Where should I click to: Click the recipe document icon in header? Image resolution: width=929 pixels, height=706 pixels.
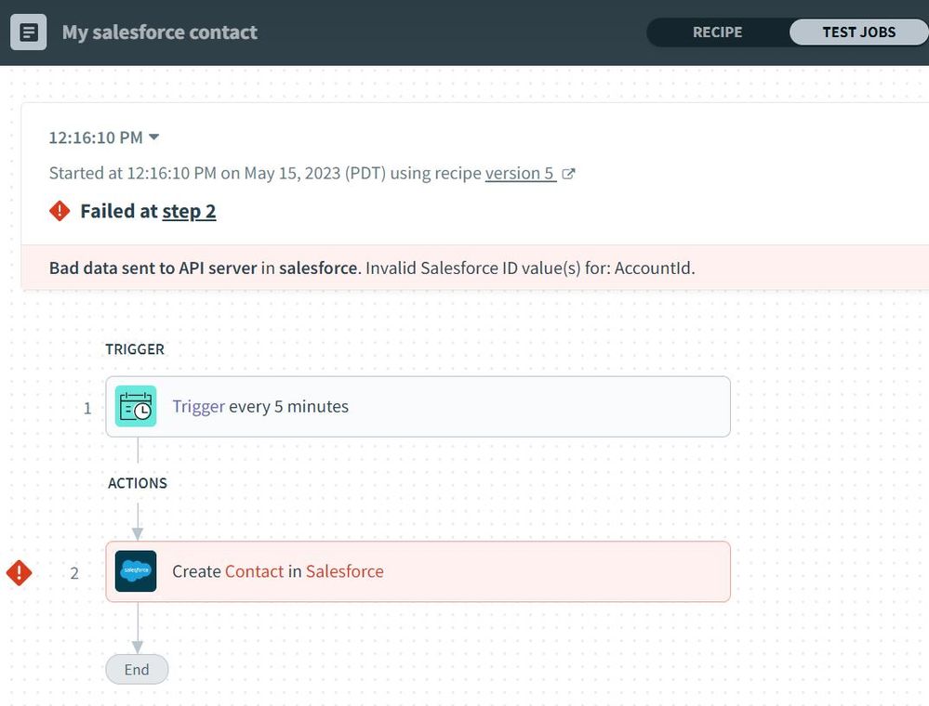29,33
